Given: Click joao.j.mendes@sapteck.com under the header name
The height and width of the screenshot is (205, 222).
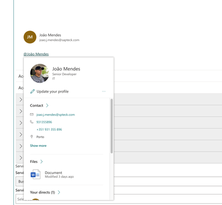Looking at the screenshot, I should [x=59, y=40].
